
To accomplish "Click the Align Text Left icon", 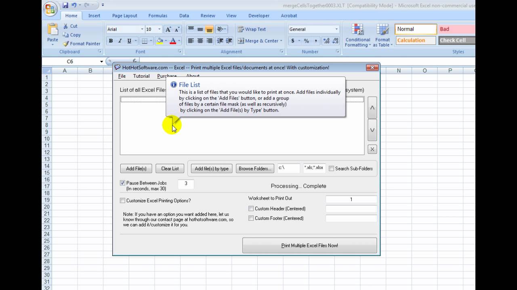I will coord(191,41).
